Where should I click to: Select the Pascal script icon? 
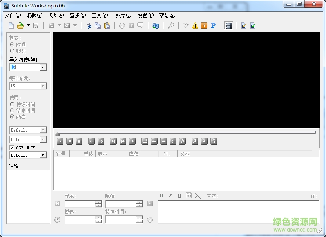pos(213,25)
